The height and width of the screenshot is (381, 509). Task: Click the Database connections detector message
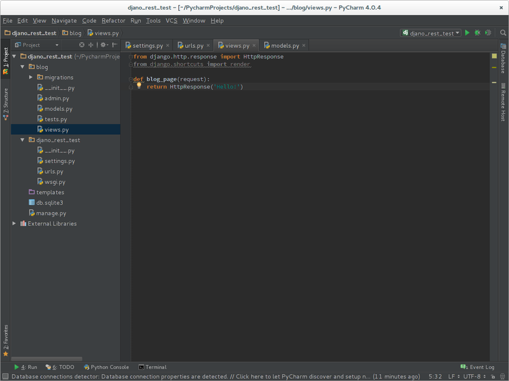coord(216,377)
